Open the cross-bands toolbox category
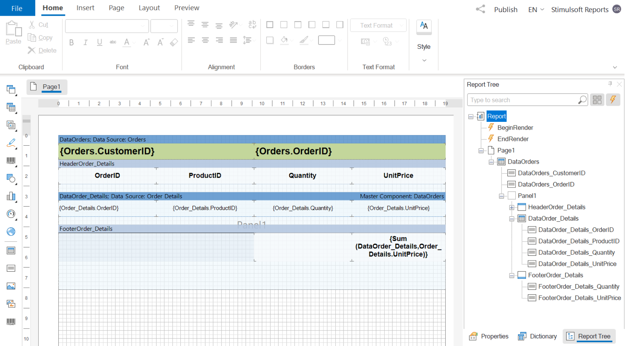Screen dimensions: 626x346 coord(11,107)
